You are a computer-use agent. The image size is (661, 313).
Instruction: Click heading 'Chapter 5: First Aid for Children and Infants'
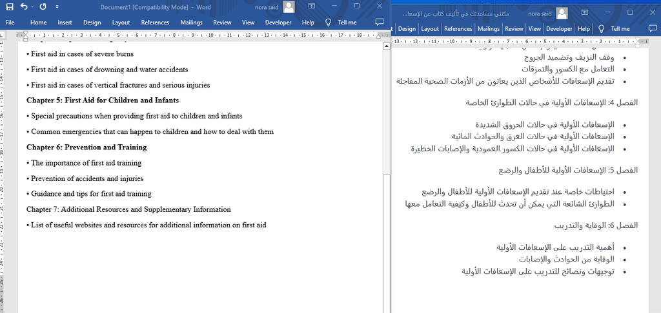103,100
